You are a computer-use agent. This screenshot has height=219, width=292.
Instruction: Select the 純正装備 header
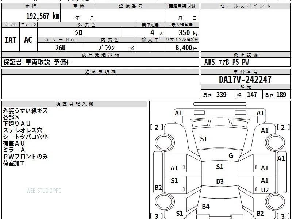click(245, 54)
